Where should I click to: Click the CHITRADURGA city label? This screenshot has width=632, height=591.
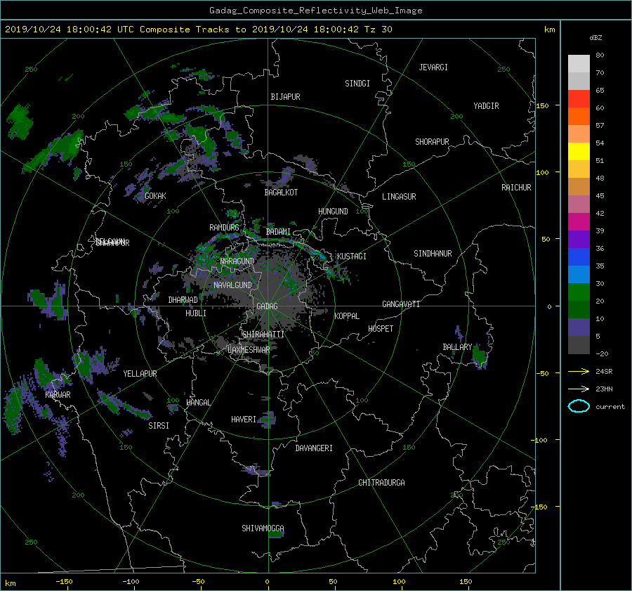[x=381, y=483]
